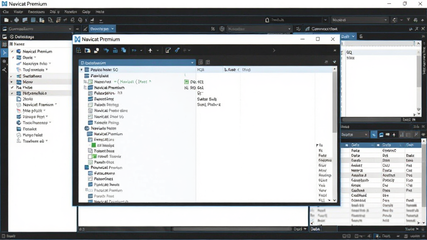Click the right chevron arrow in dialog toolbar
Viewport: 427px width, 240px height.
point(274,50)
